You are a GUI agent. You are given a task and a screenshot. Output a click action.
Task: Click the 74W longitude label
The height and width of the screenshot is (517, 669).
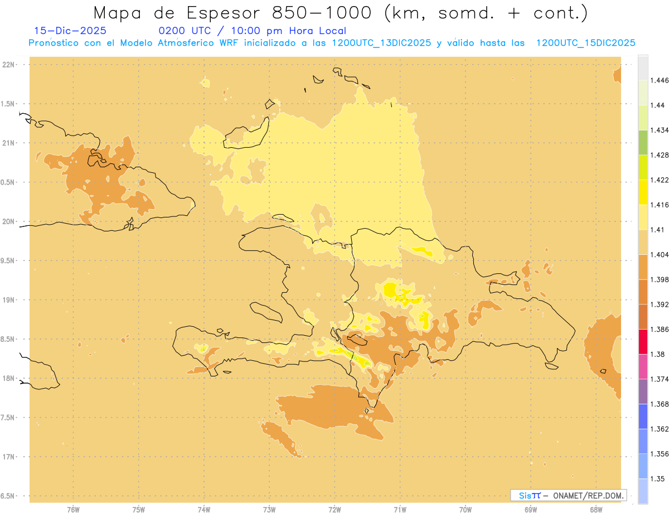204,509
